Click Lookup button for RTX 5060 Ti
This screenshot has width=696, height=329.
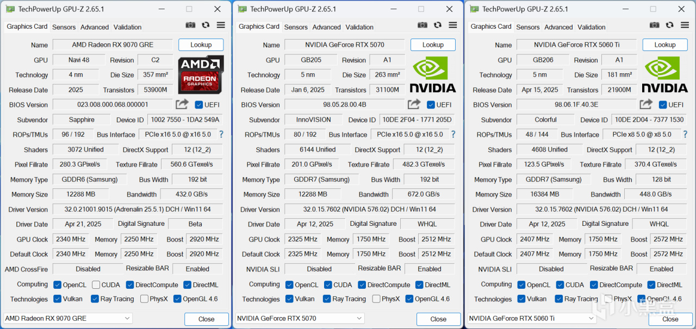(665, 45)
